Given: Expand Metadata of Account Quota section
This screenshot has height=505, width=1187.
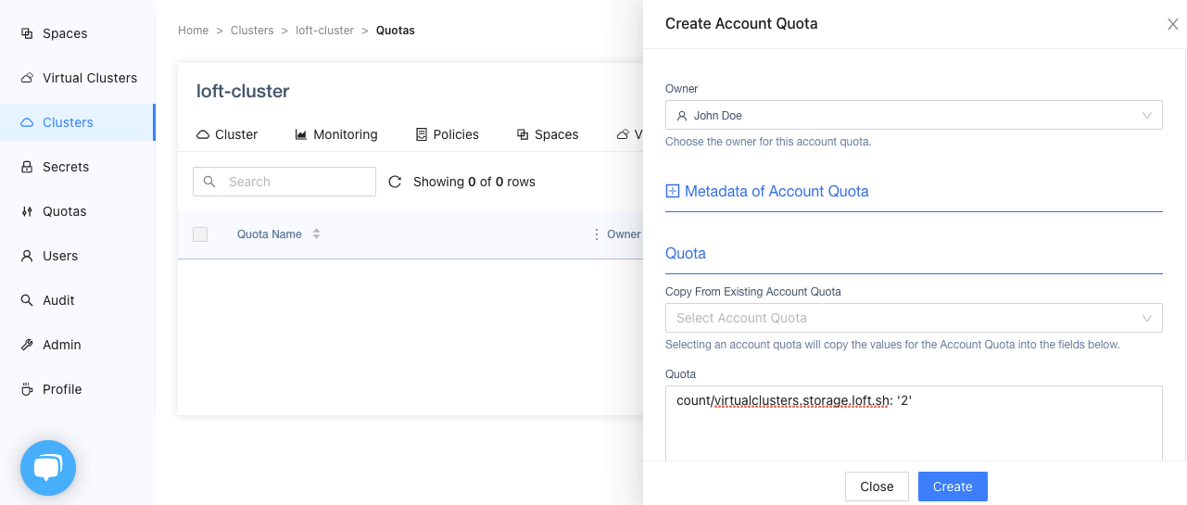Looking at the screenshot, I should tap(673, 191).
